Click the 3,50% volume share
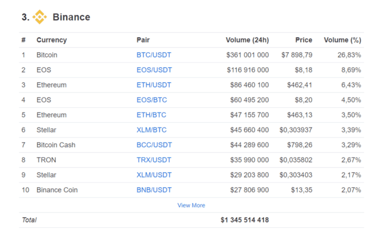Viewport: 374px width, 240px height. [351, 115]
